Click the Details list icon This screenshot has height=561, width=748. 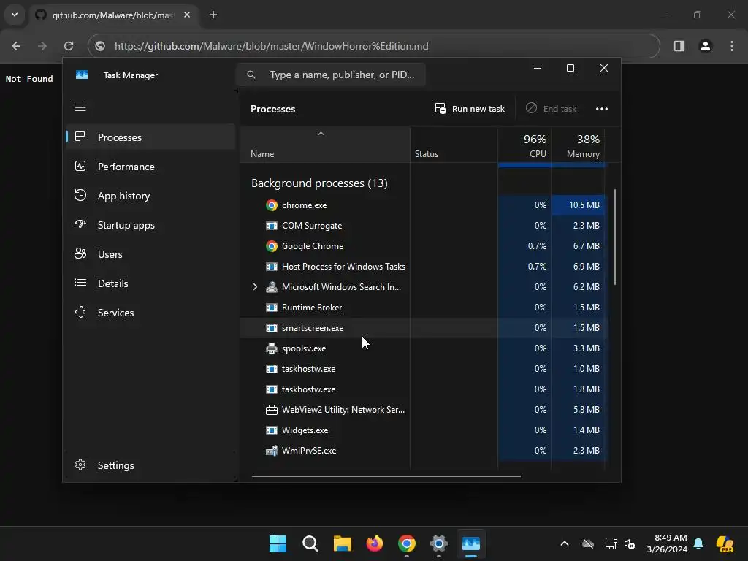point(80,283)
